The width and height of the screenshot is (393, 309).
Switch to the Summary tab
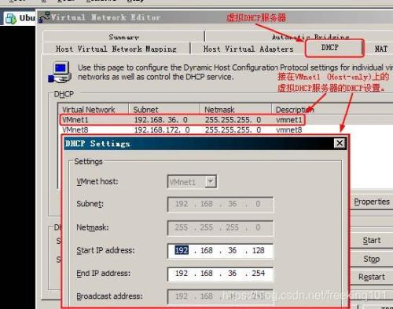(123, 37)
